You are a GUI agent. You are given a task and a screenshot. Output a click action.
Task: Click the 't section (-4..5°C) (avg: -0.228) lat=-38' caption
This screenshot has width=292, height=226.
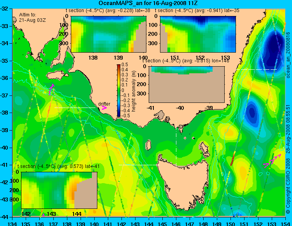tap(108, 11)
